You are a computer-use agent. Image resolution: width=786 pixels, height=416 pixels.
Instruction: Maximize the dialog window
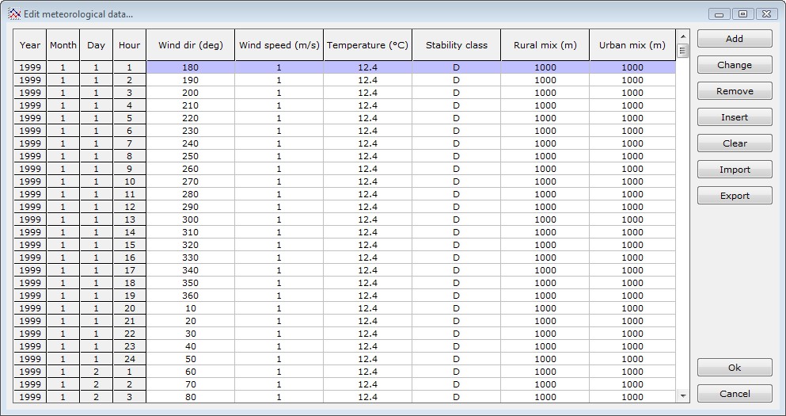(742, 13)
